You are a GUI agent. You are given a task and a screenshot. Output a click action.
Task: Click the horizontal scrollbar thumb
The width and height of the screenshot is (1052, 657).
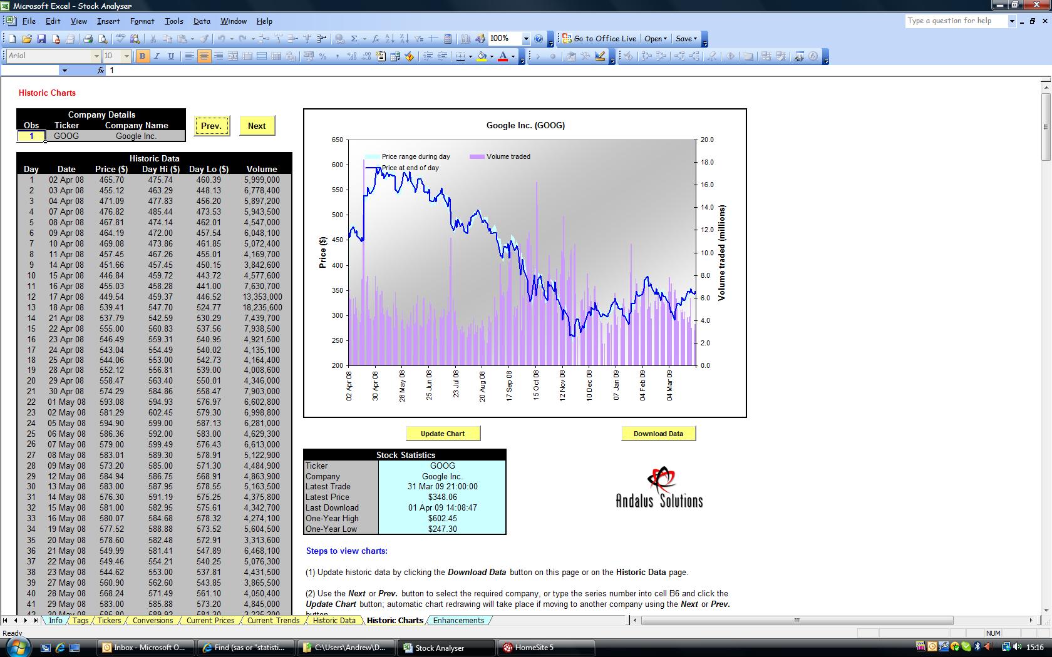coord(797,621)
